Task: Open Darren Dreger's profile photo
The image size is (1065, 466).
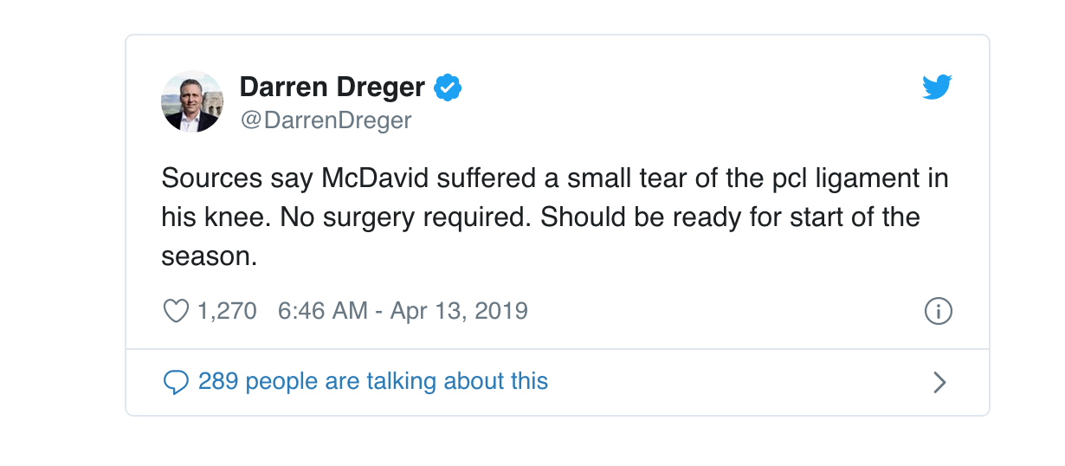Action: coord(192,101)
